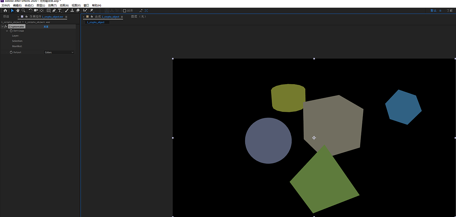Click the blue hexagon matte in viewer
456x217 pixels.
click(x=403, y=107)
